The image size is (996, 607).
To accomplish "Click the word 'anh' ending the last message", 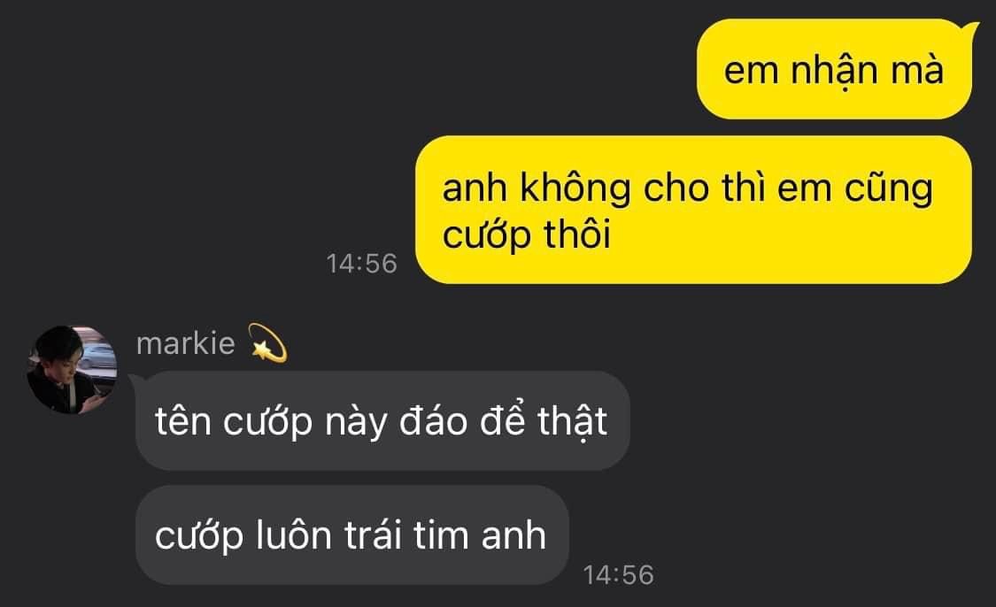I will click(x=513, y=534).
